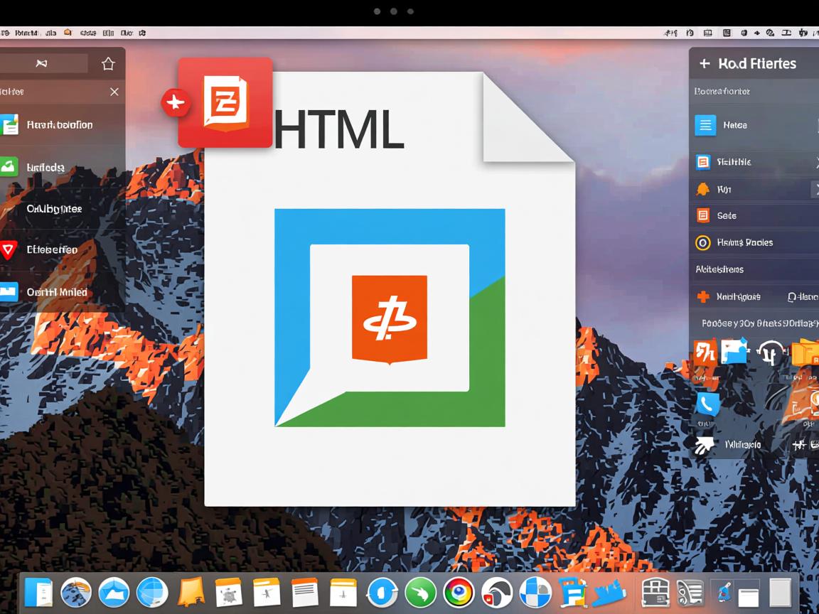This screenshot has height=614, width=819.
Task: Open the Chrome icon in the dock
Action: (459, 591)
